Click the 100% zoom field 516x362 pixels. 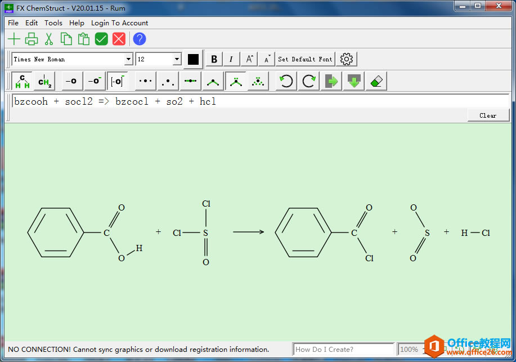(x=410, y=350)
